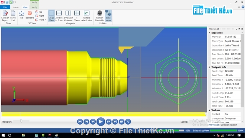Adjust the Precision slider handle
The width and height of the screenshot is (245, 138).
click(21, 121)
